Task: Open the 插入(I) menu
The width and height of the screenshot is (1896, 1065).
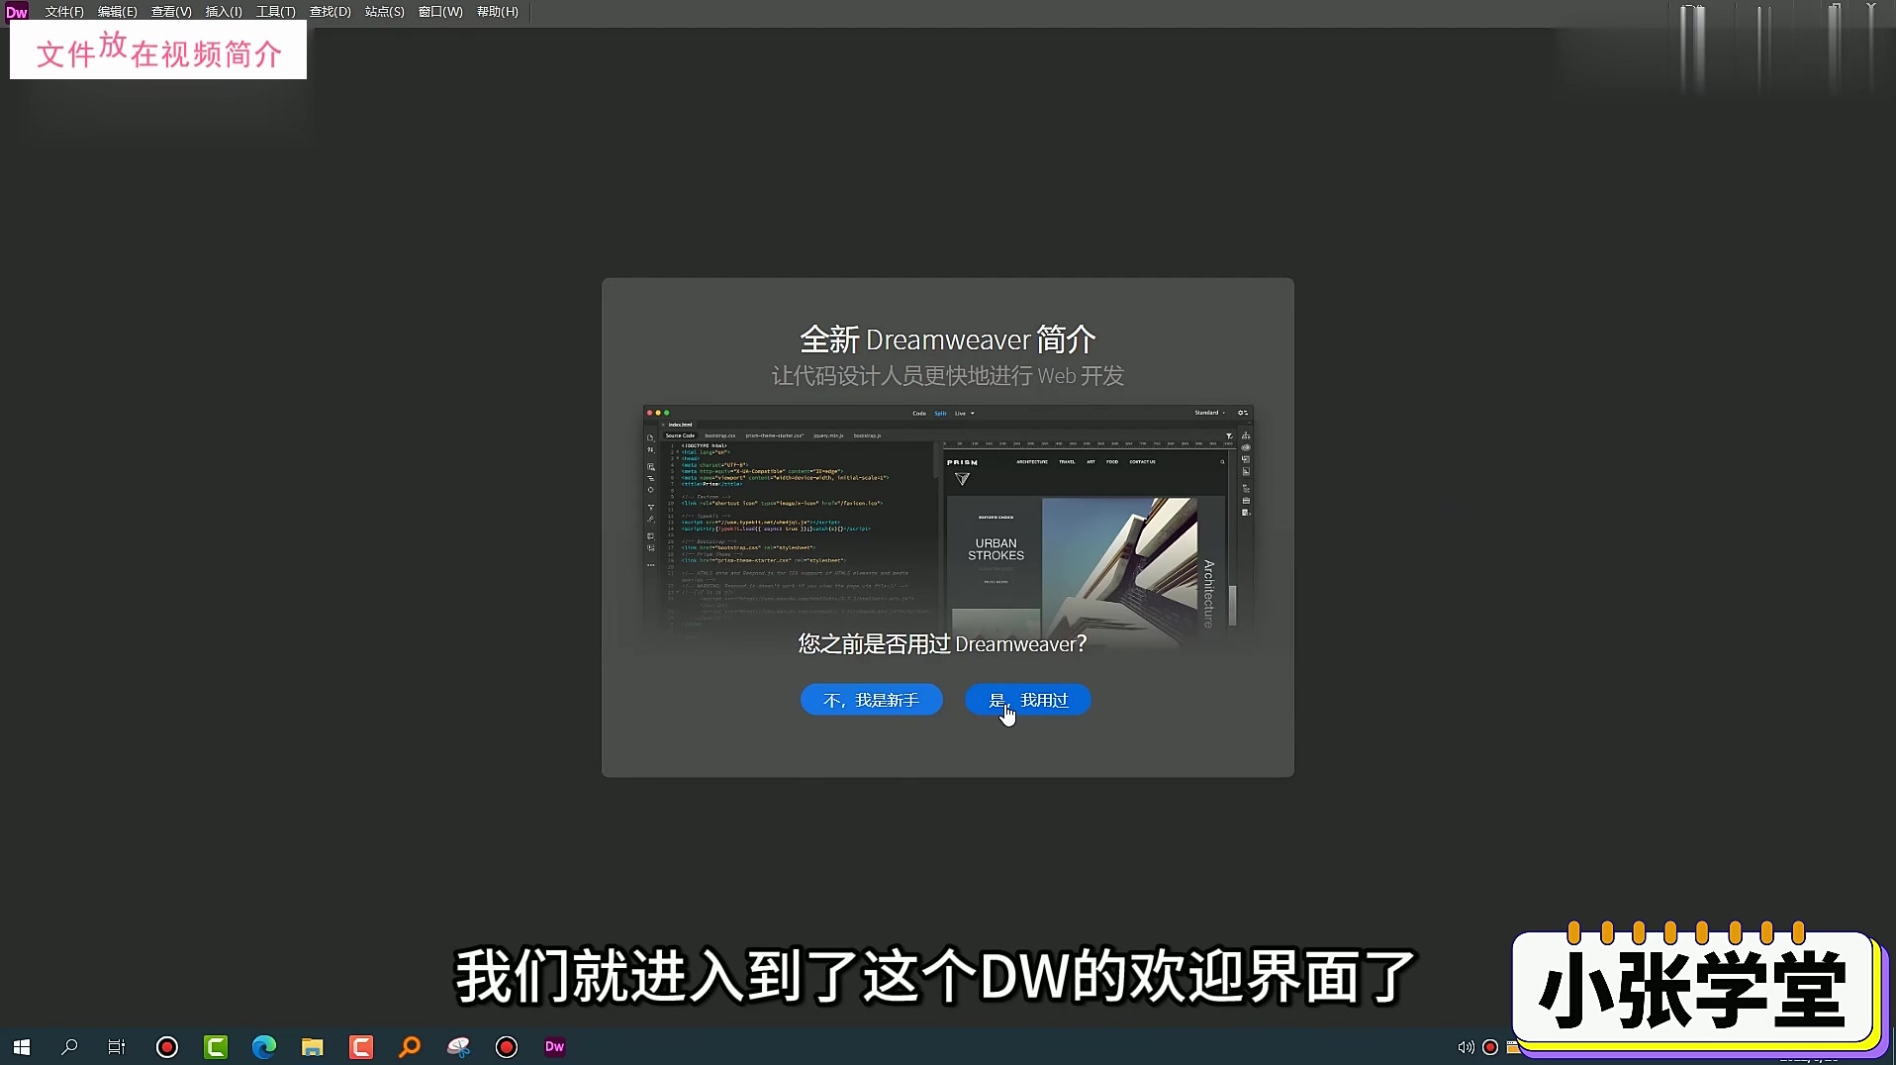Action: click(x=224, y=12)
